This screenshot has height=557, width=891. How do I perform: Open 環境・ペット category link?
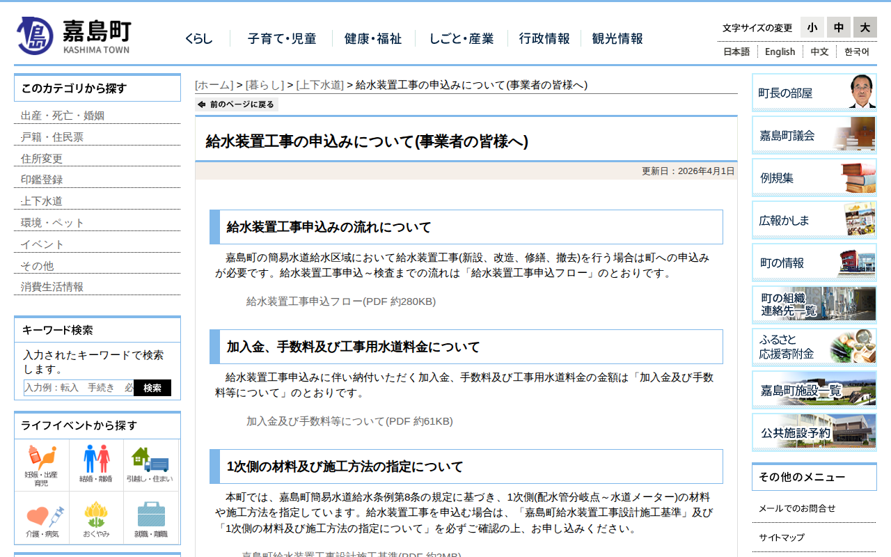click(x=52, y=223)
